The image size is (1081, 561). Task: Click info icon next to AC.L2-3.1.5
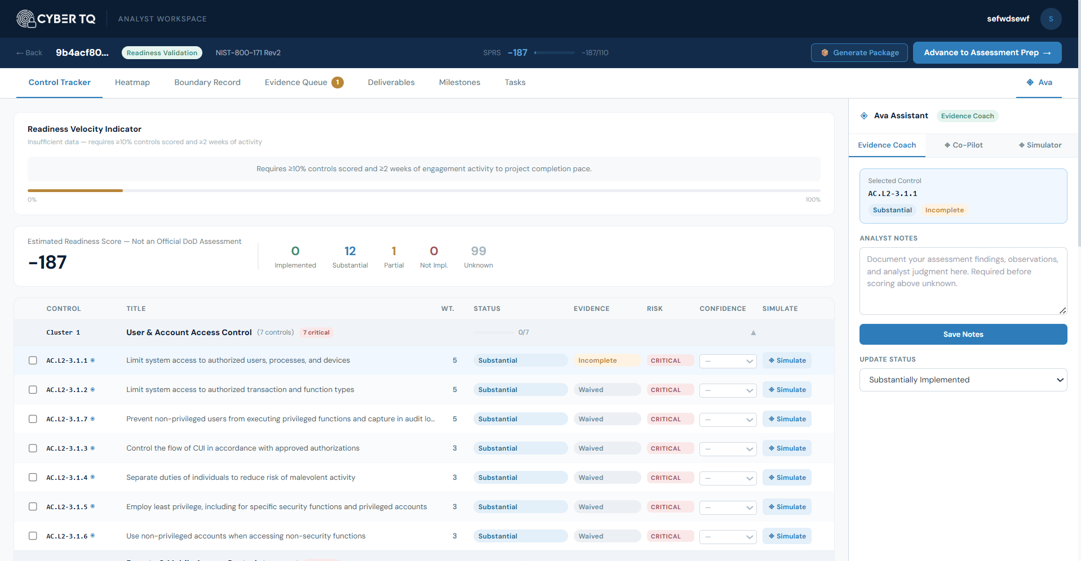click(93, 506)
